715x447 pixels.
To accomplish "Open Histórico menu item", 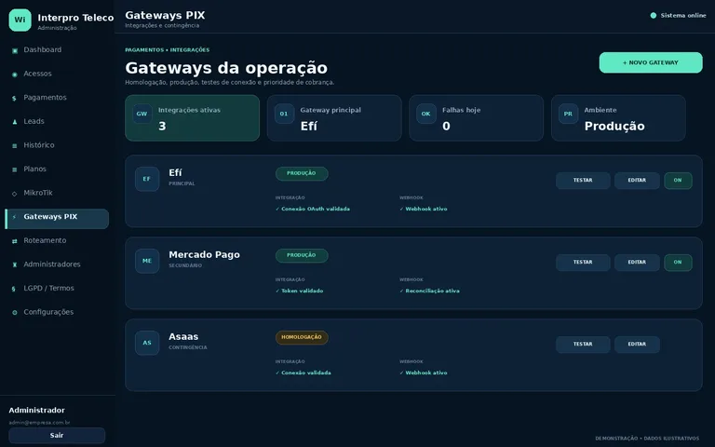I will point(57,145).
